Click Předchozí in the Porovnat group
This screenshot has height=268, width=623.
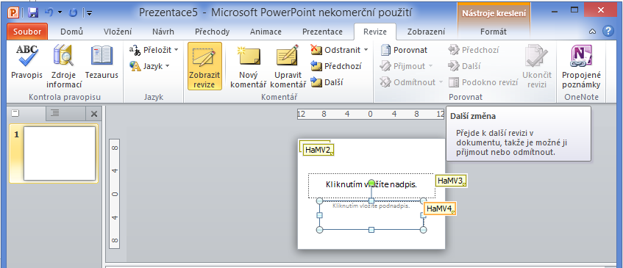(473, 50)
